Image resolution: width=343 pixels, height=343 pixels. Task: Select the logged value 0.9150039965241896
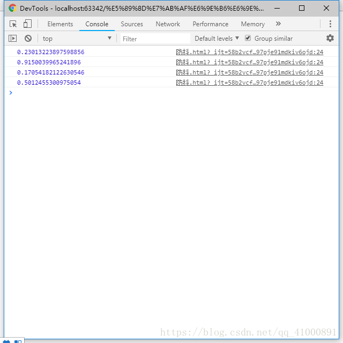[x=49, y=62]
